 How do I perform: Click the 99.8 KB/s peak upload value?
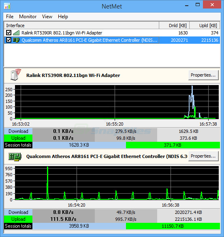126,138
